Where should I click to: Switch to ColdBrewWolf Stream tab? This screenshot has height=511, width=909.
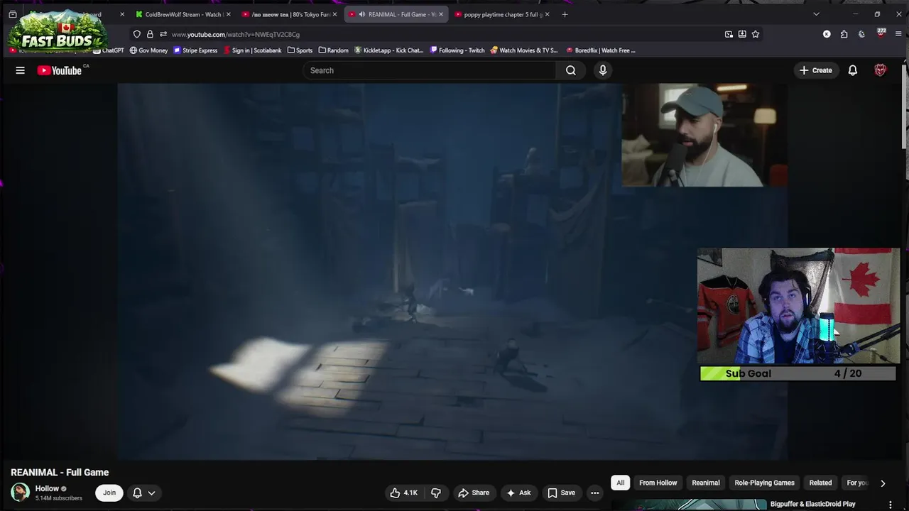pyautogui.click(x=183, y=14)
